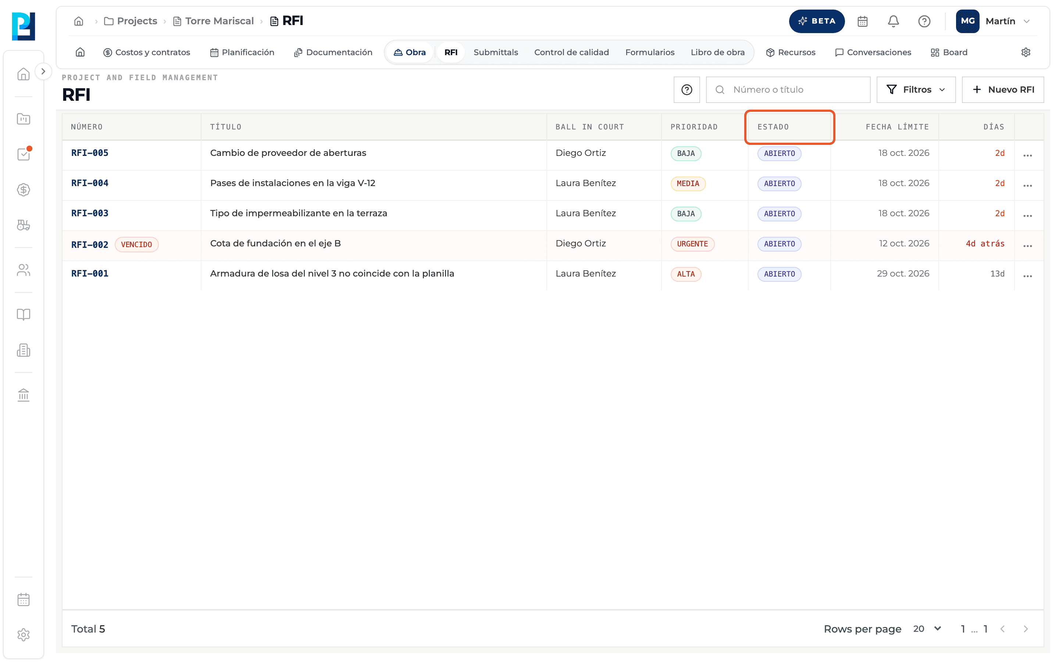This screenshot has height=662, width=1059.
Task: Change rows per page dropdown
Action: [x=927, y=629]
